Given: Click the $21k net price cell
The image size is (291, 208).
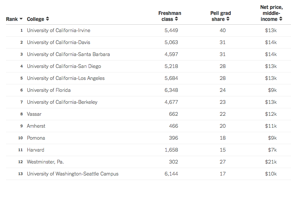Looking at the screenshot, I should pos(270,162).
